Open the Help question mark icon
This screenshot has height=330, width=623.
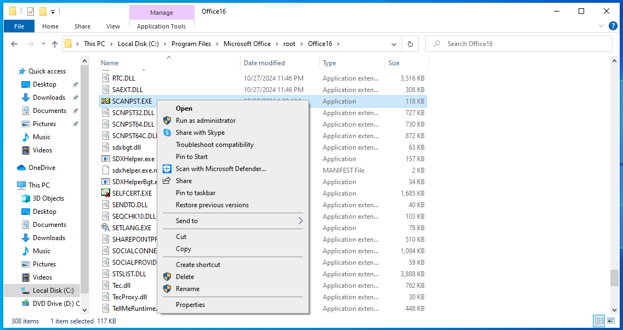pyautogui.click(x=613, y=26)
